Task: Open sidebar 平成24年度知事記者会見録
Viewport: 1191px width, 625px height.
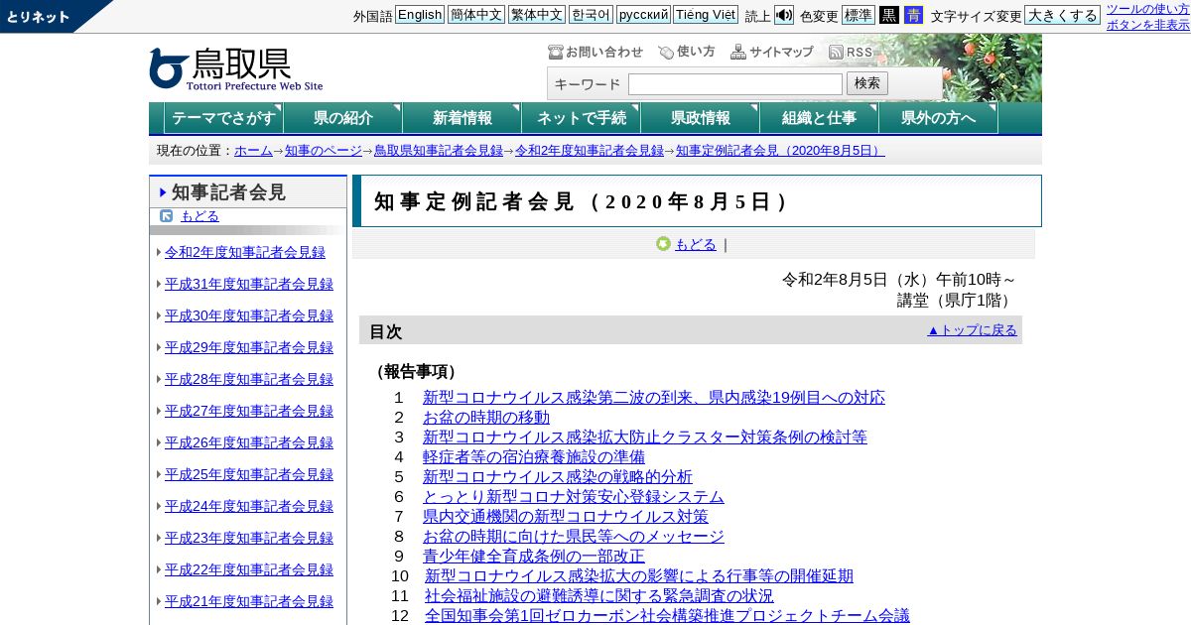Action: tap(248, 506)
